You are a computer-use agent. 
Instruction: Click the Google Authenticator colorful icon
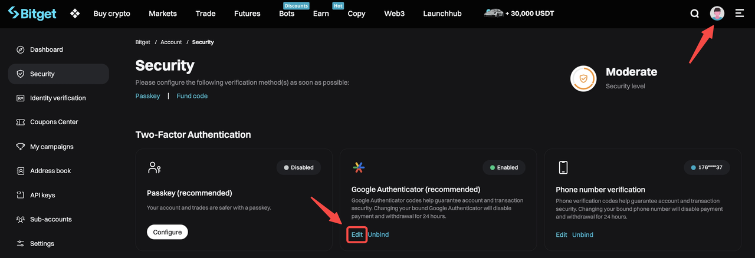coord(359,167)
